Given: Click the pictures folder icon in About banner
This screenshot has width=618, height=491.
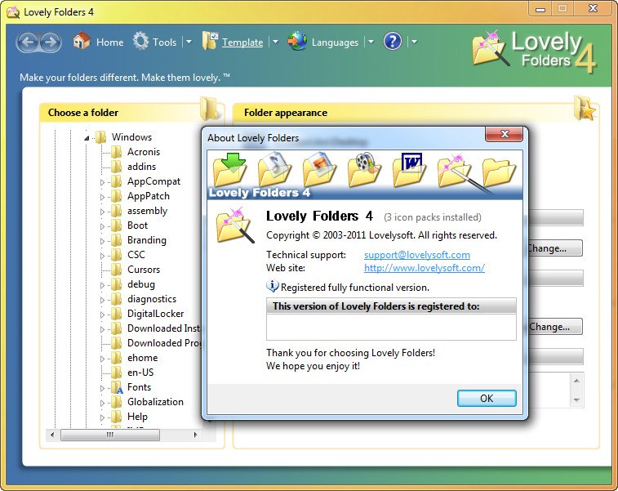Looking at the screenshot, I should coord(320,170).
